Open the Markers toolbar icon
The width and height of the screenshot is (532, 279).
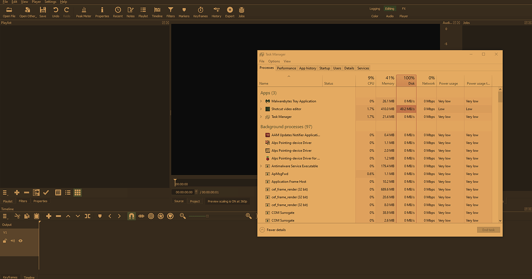(184, 10)
